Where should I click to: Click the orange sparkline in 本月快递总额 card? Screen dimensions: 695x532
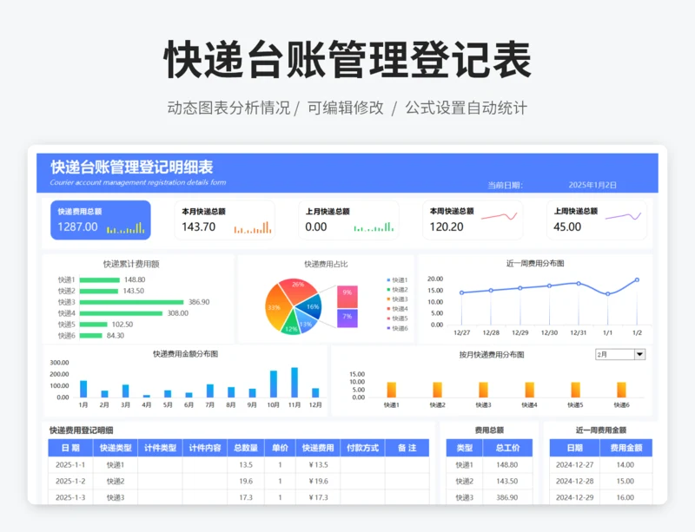coord(252,228)
